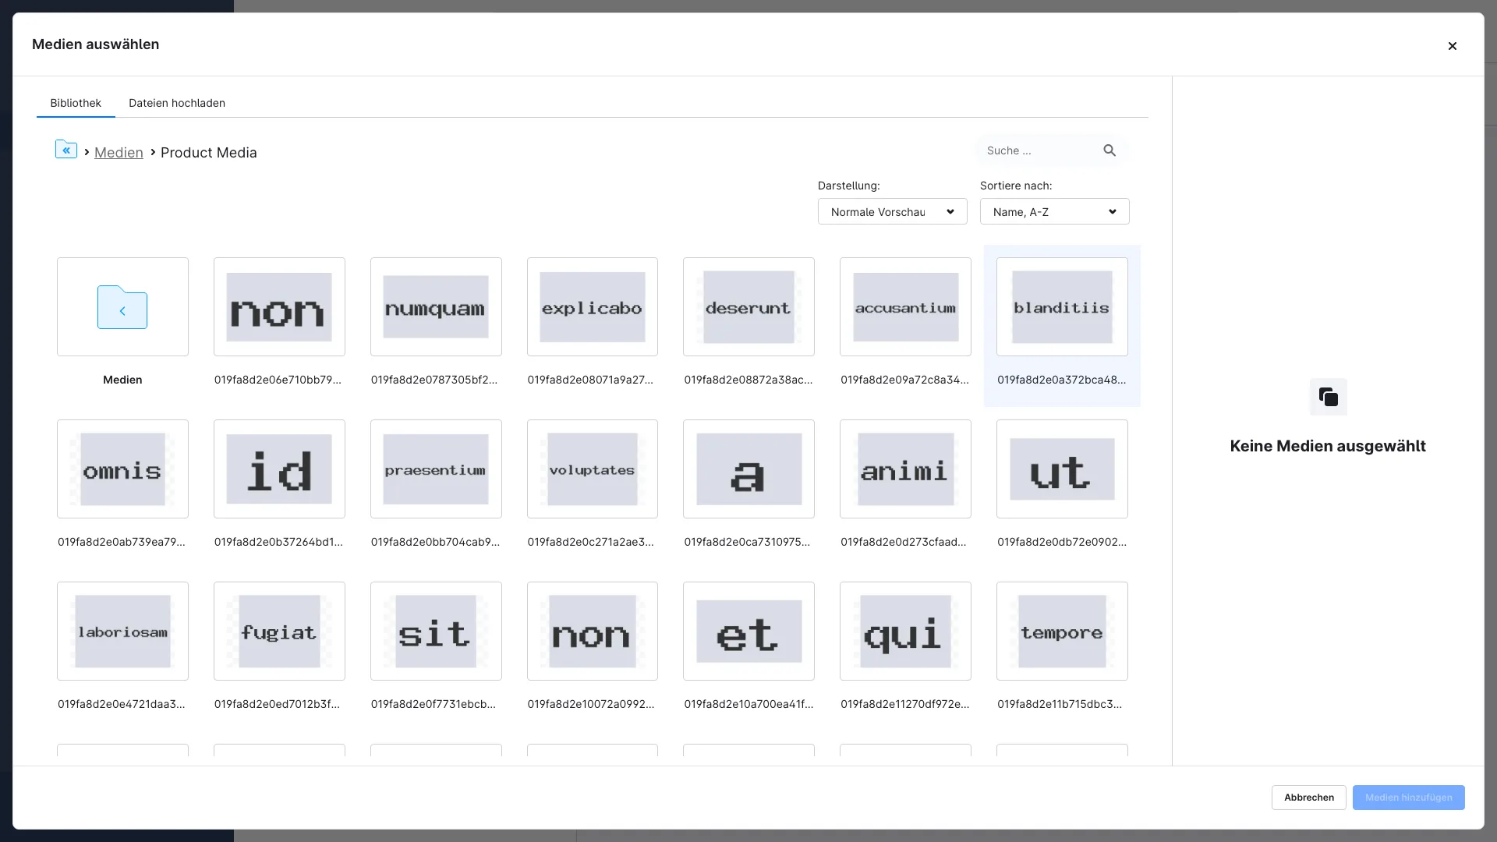
Task: Select the 'explicabo' image thumbnail
Action: pos(593,307)
